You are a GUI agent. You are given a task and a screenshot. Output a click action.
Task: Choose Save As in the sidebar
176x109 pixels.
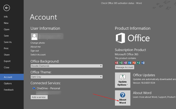8,42
